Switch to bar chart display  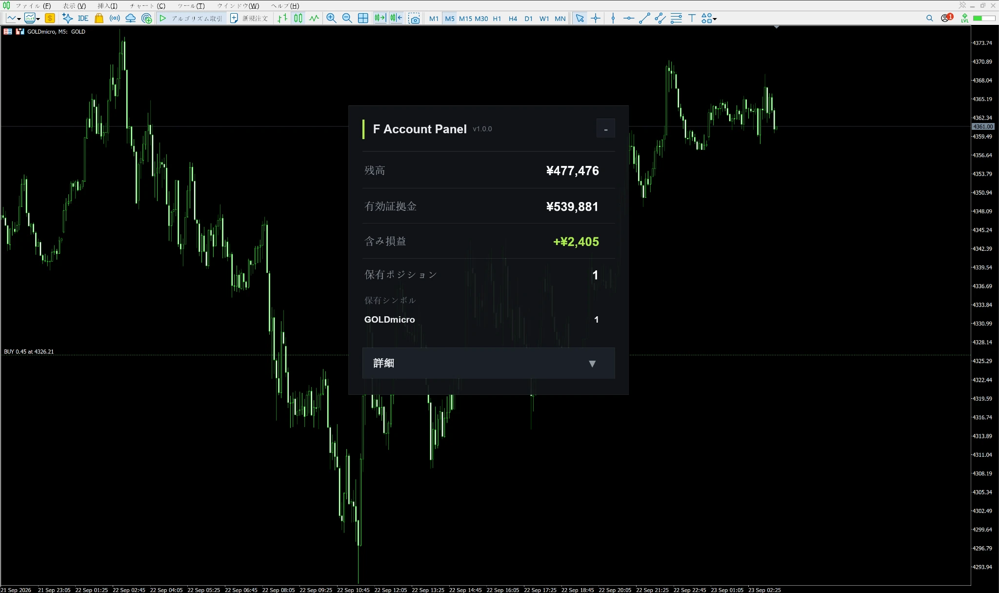coord(282,19)
